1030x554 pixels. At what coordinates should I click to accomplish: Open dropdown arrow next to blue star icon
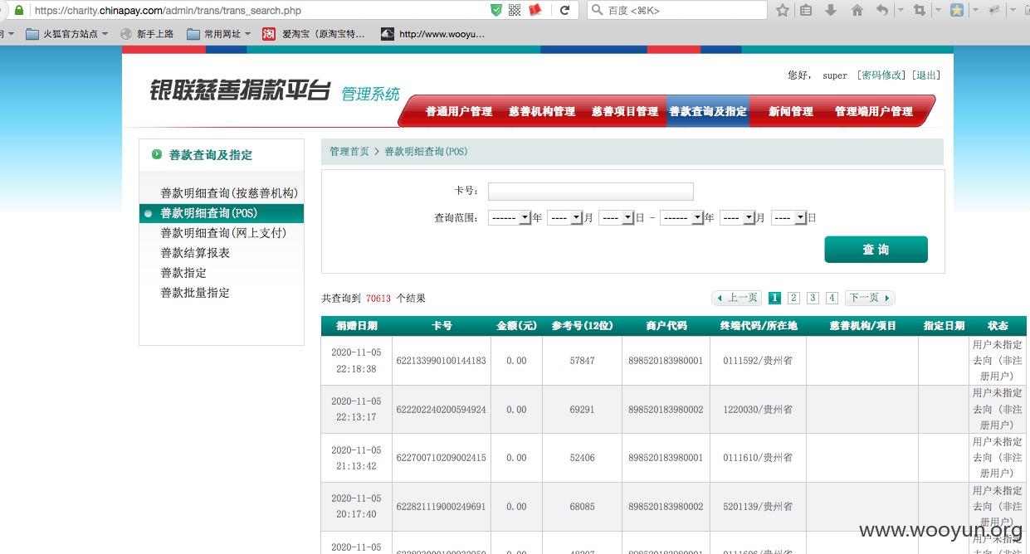tap(975, 11)
